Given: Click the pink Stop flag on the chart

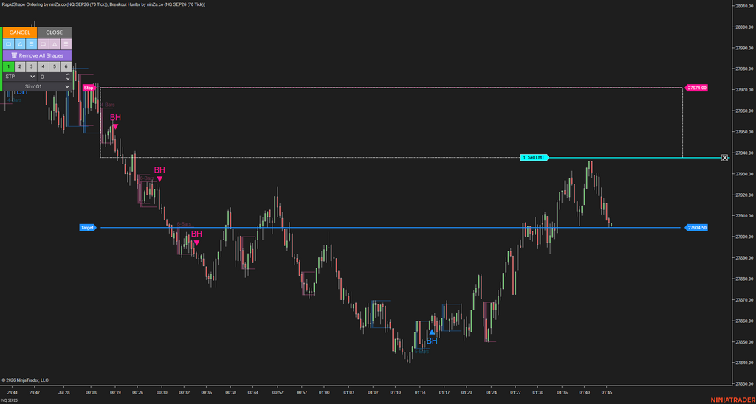Looking at the screenshot, I should coord(89,88).
